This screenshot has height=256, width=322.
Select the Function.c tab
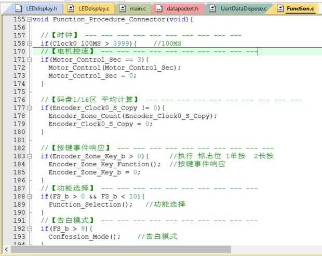[296, 9]
